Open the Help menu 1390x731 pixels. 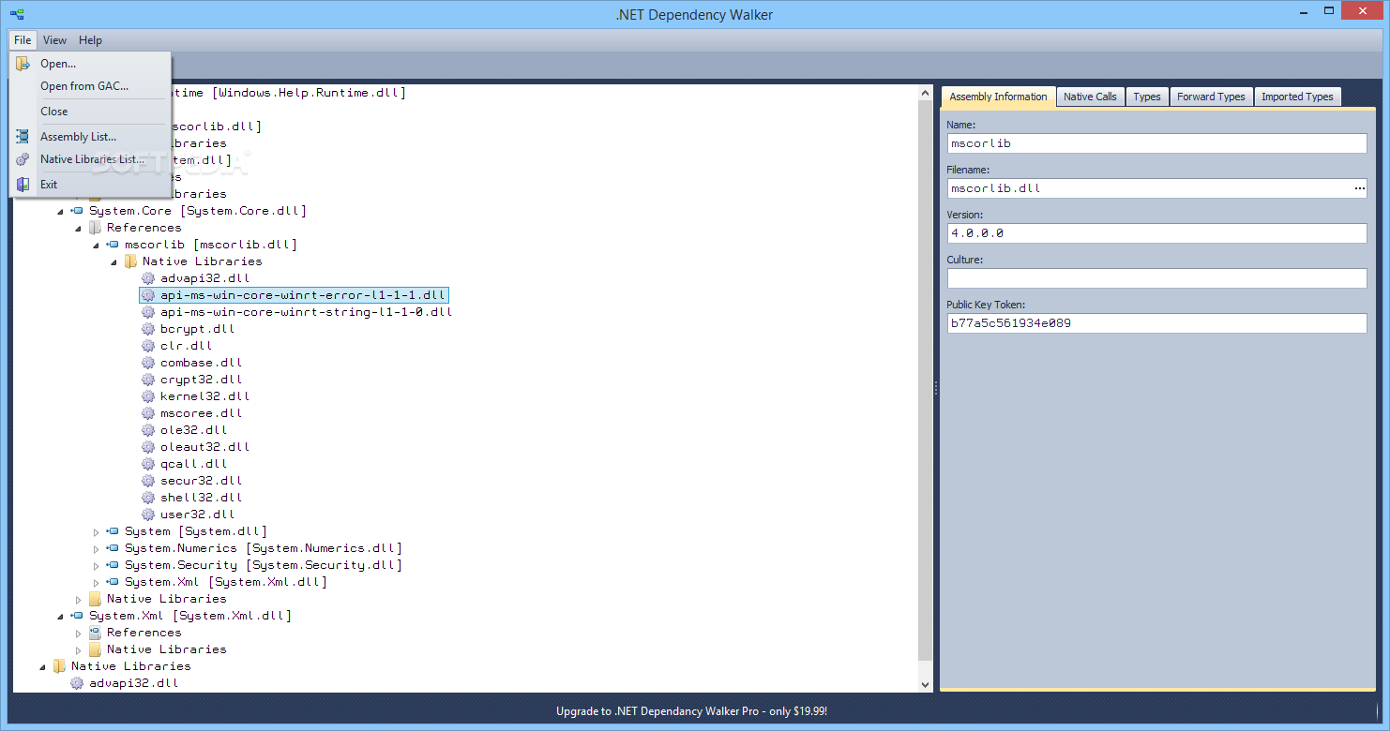[90, 40]
